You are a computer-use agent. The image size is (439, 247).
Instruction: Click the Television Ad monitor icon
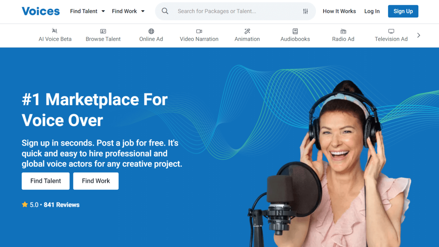point(391,31)
